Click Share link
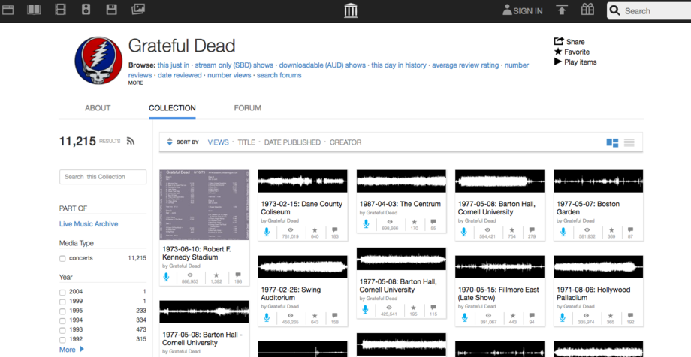Viewport: 691px width, 357px height. pos(569,42)
